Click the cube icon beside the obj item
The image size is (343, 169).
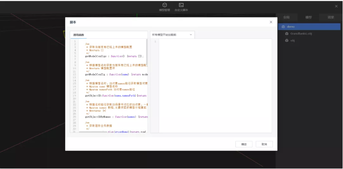click(x=287, y=40)
